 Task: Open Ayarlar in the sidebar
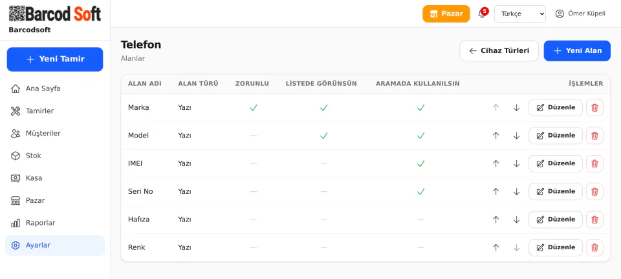[54, 245]
